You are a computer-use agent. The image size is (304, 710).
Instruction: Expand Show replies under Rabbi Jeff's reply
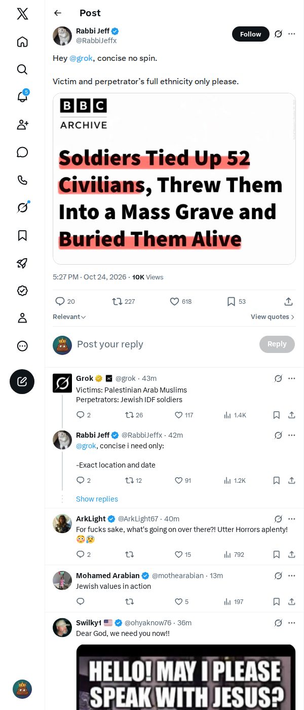click(97, 499)
